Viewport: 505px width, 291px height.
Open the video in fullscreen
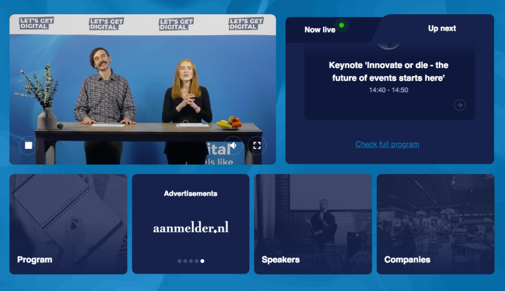click(x=256, y=145)
